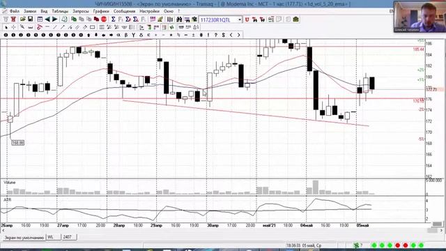The width and height of the screenshot is (446, 251).
Task: Click the 168.88 price label on chart
Action: coord(18,143)
